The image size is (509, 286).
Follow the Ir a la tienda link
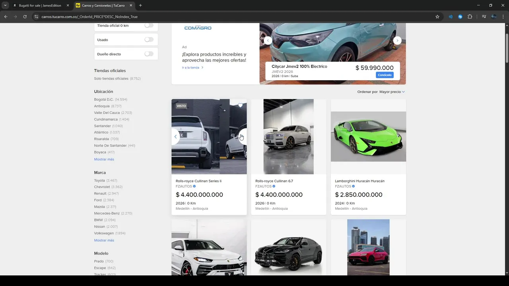192,68
